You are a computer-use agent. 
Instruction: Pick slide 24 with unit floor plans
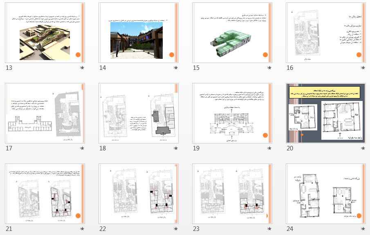(326, 194)
